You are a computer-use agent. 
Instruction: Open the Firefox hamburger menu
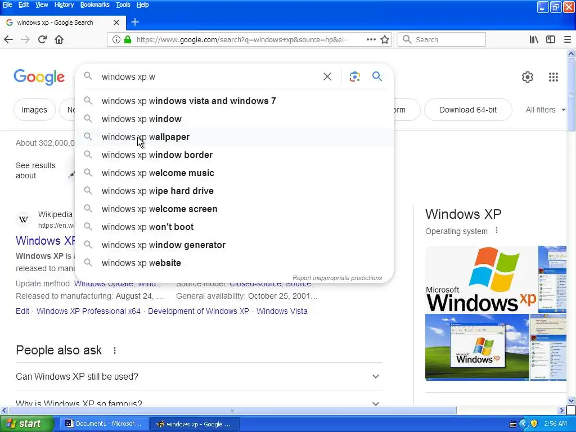click(568, 39)
